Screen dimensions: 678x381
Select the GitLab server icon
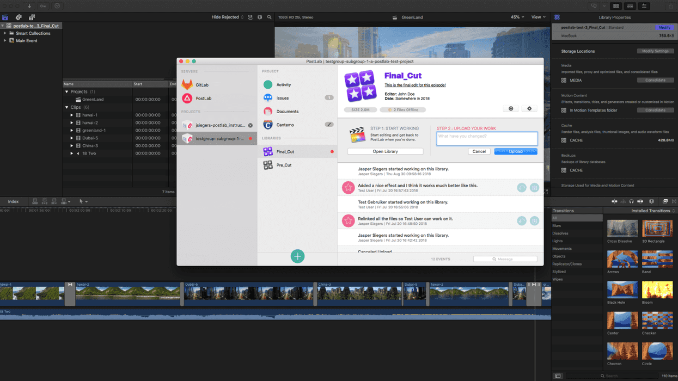(x=187, y=84)
